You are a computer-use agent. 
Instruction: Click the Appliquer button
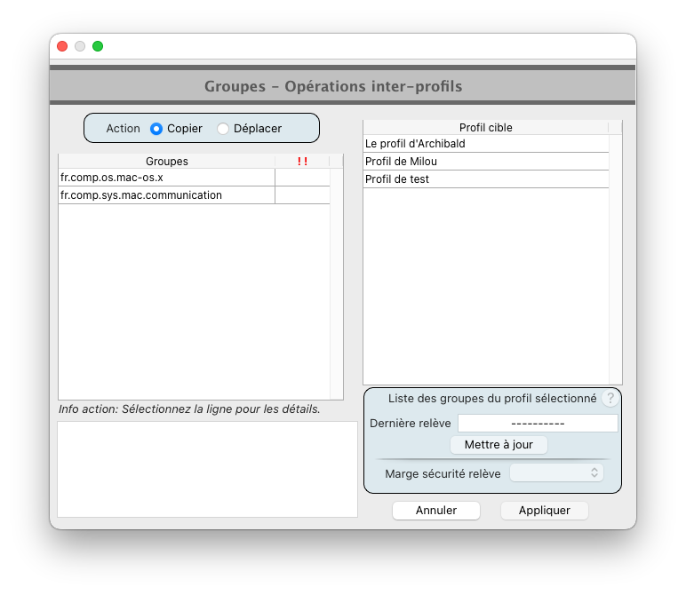pos(544,510)
